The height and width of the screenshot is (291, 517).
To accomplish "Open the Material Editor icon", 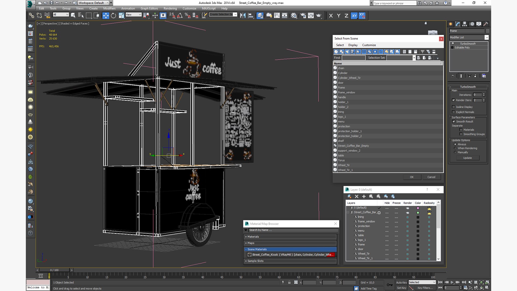I will [294, 16].
